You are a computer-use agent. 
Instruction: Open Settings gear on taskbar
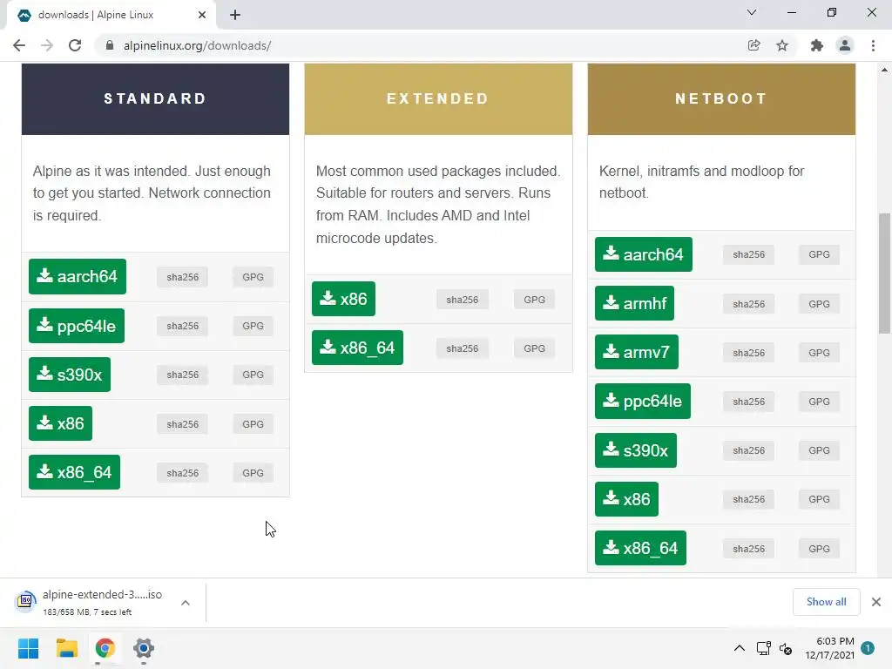pyautogui.click(x=144, y=648)
